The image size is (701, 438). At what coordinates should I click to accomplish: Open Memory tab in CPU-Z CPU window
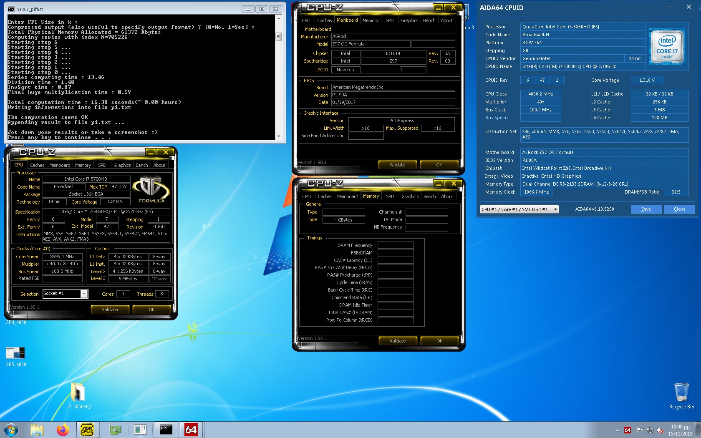click(83, 165)
